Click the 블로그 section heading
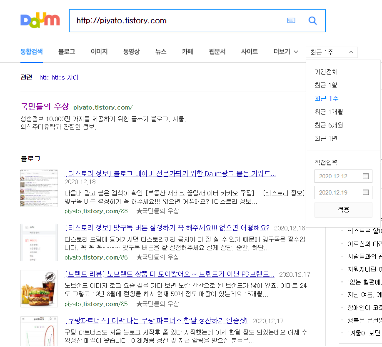The image size is (382, 347). [x=30, y=159]
